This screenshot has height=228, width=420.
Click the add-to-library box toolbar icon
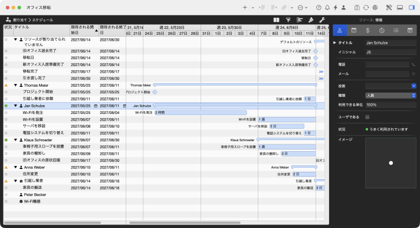(x=357, y=8)
